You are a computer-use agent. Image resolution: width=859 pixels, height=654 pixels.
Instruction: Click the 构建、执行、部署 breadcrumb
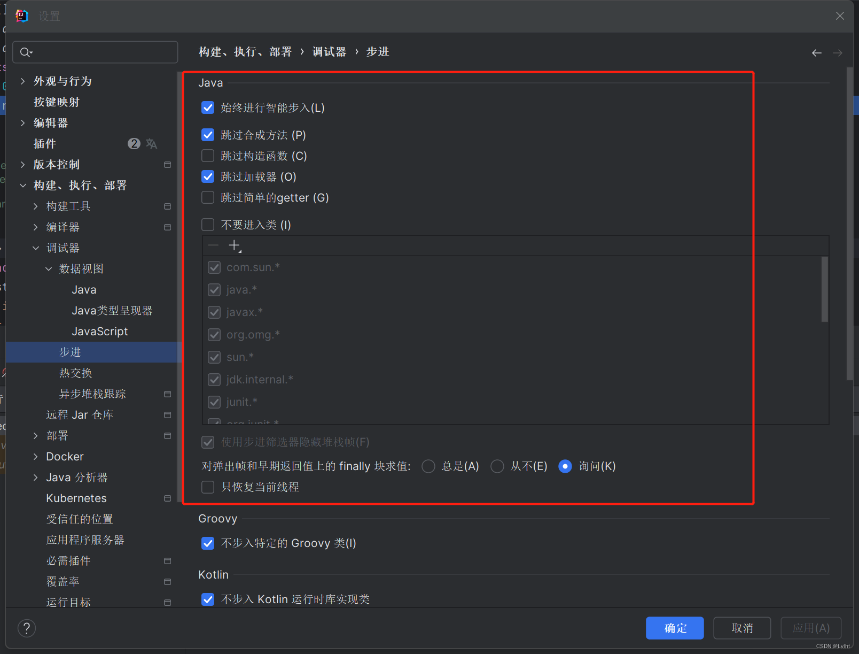click(x=245, y=52)
